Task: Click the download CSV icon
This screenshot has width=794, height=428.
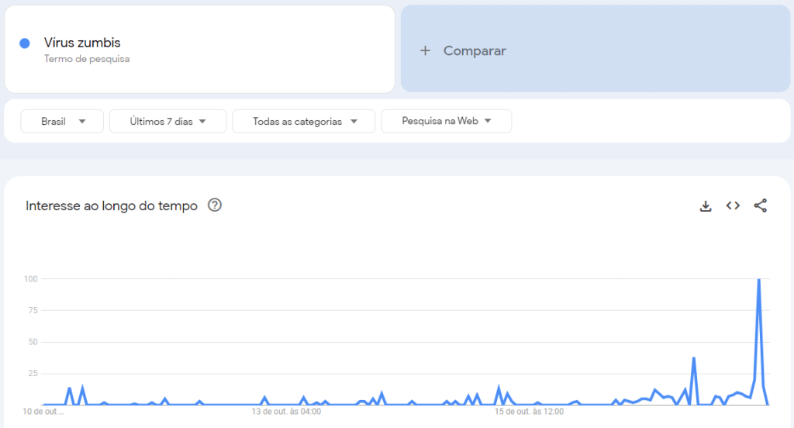Action: pyautogui.click(x=706, y=205)
